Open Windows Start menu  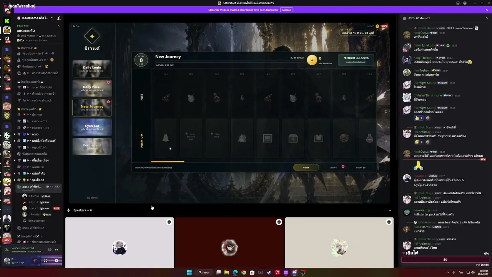coord(189,272)
